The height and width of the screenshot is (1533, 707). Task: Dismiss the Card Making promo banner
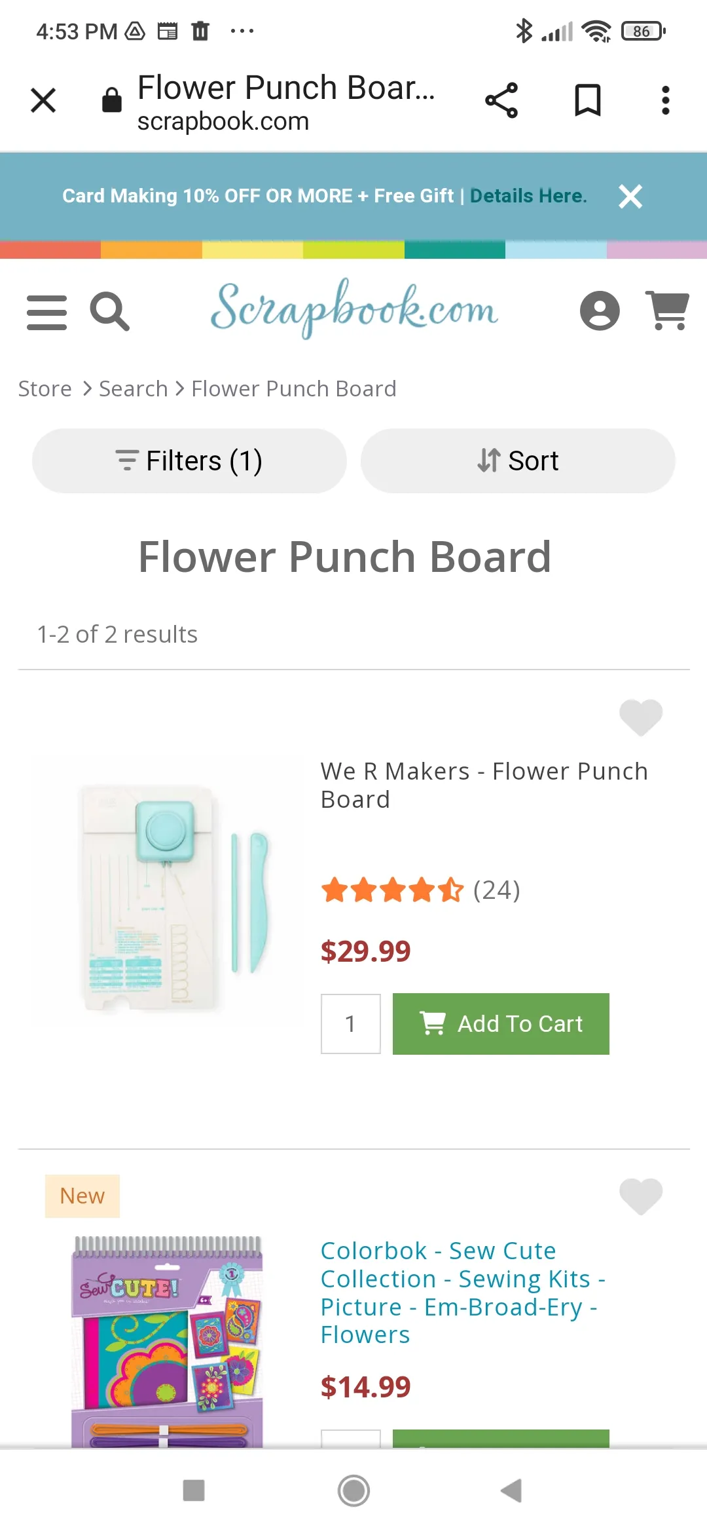click(630, 196)
